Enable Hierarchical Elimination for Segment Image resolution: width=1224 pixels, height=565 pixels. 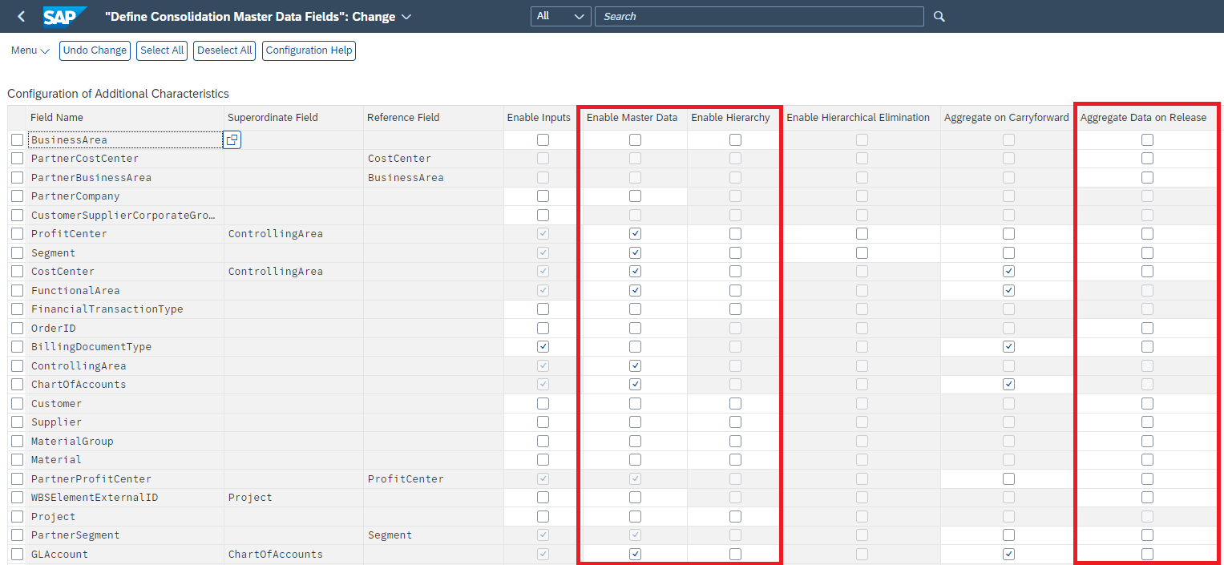pos(862,253)
